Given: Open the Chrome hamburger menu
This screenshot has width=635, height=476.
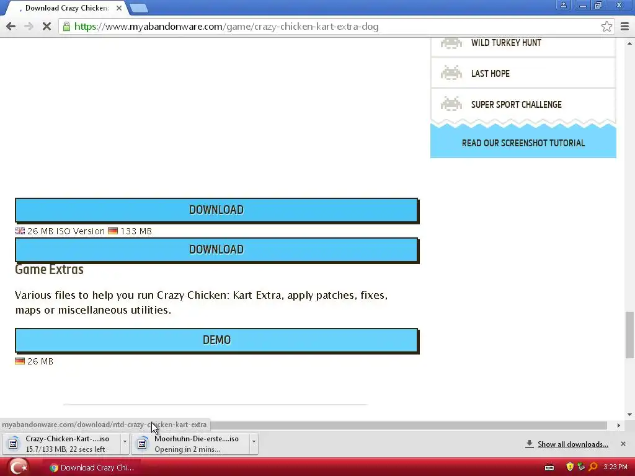Looking at the screenshot, I should [x=625, y=27].
